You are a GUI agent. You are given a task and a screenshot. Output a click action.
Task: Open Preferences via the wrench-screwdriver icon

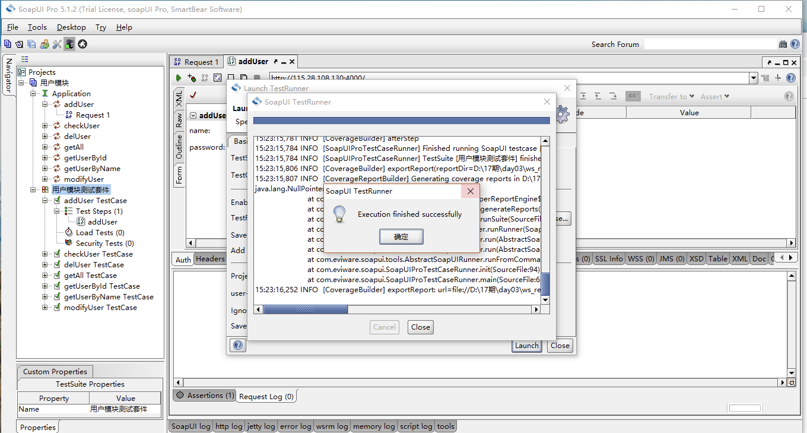pyautogui.click(x=57, y=44)
